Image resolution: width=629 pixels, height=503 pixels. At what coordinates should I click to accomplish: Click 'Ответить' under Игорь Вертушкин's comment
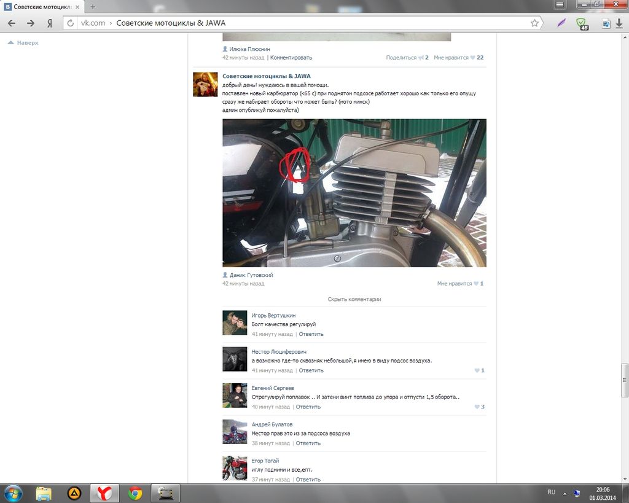pyautogui.click(x=311, y=334)
